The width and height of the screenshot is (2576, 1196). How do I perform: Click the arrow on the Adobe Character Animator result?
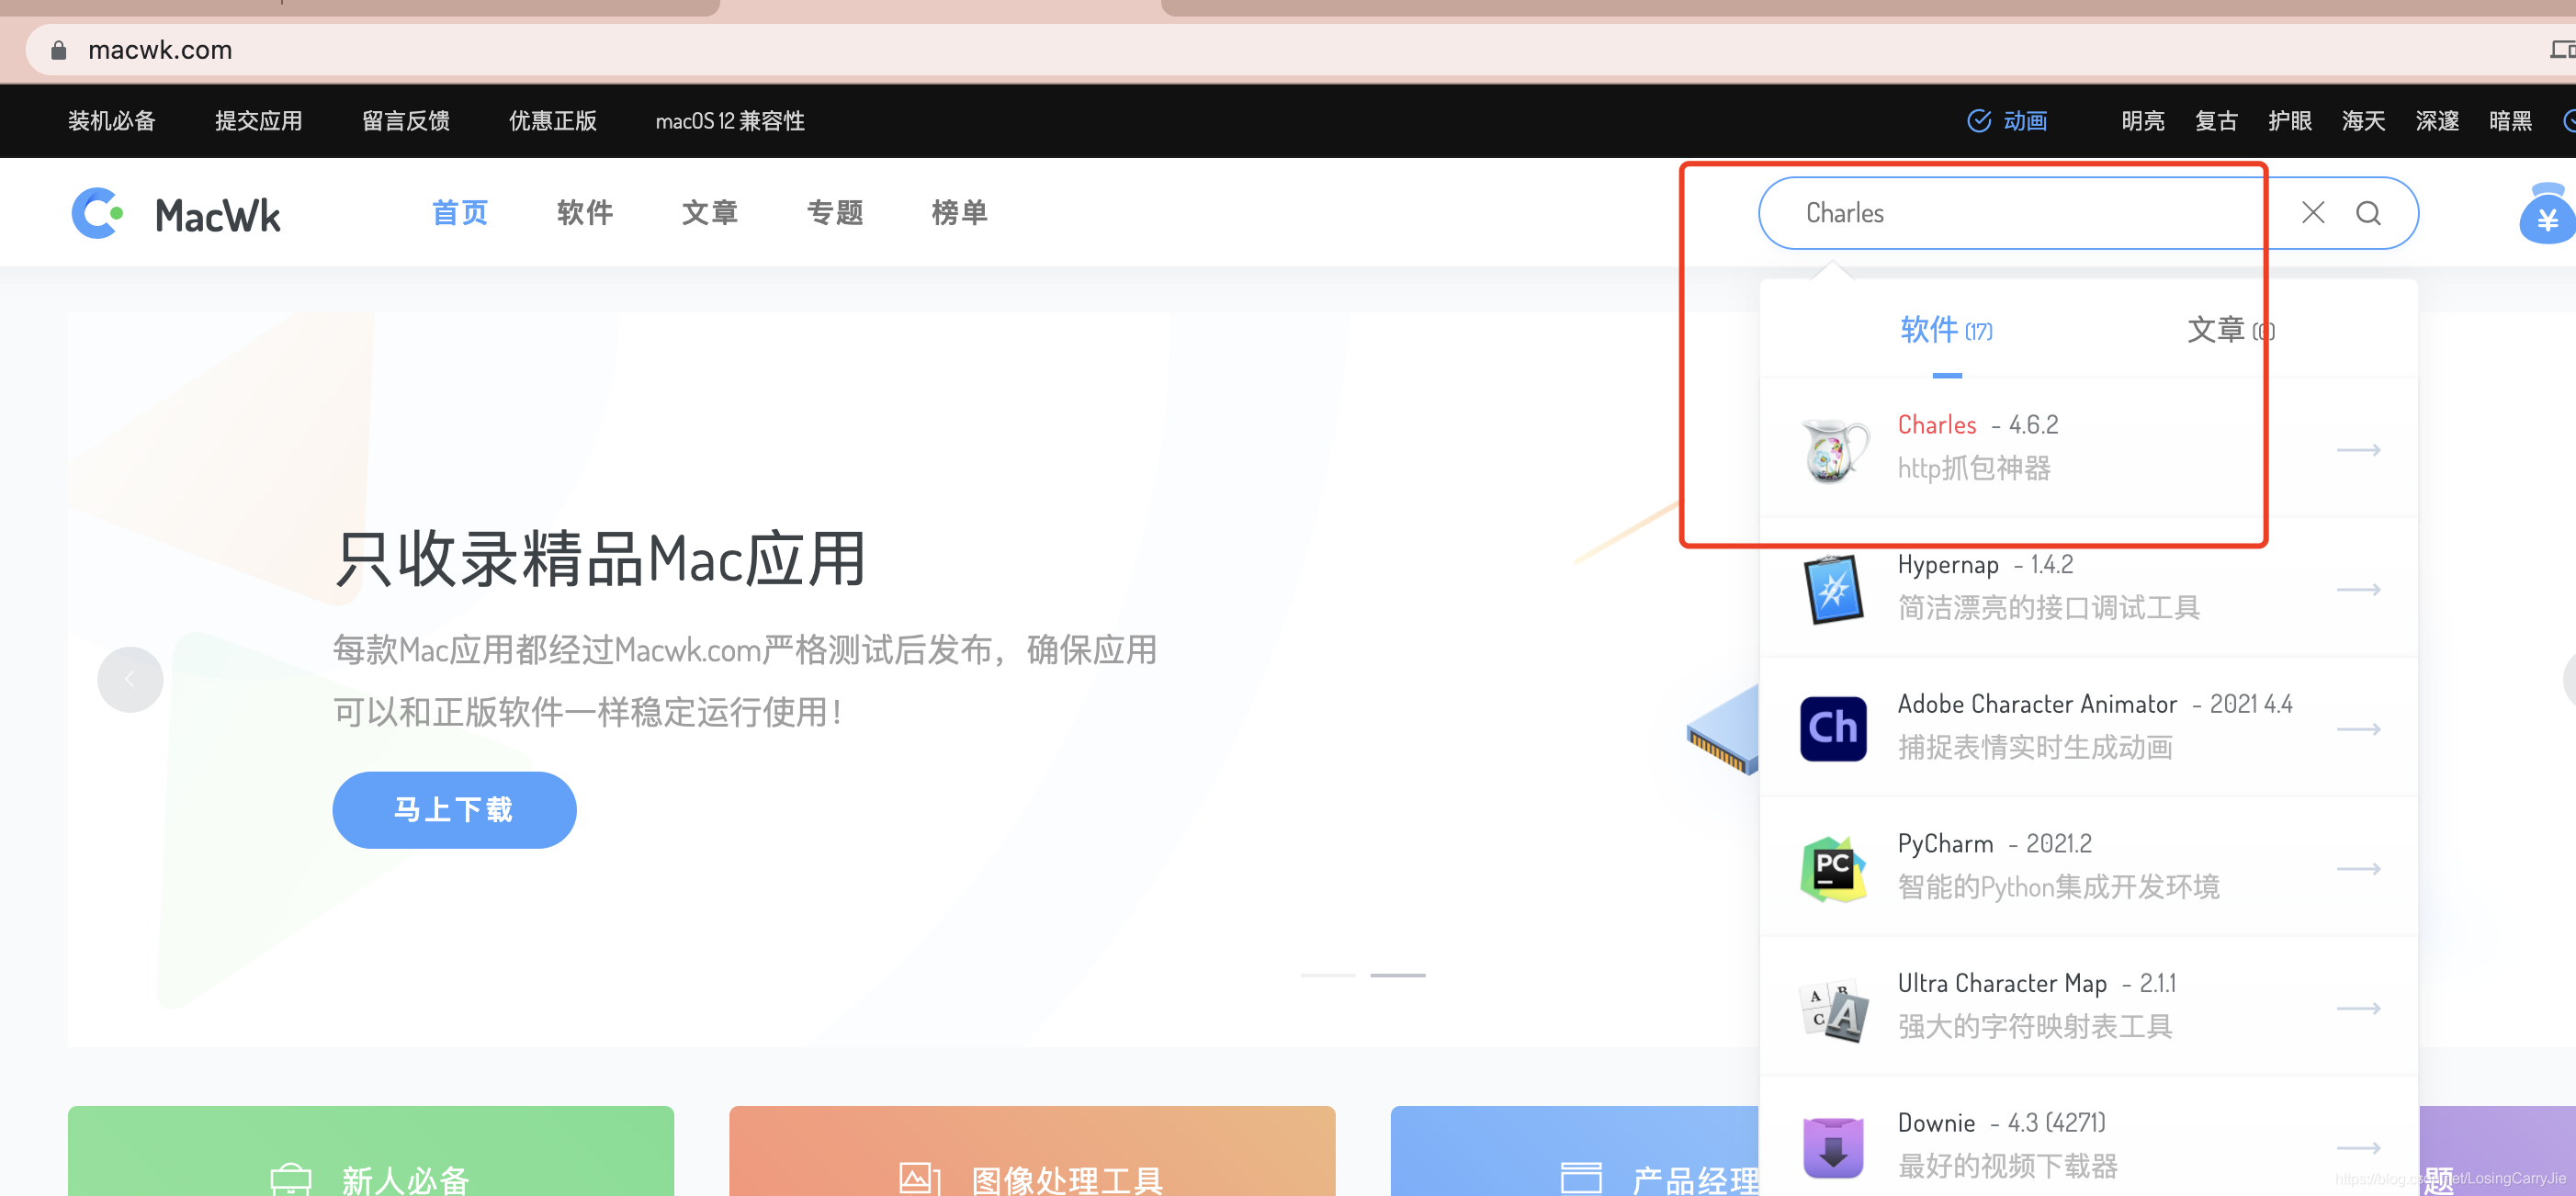[x=2358, y=729]
